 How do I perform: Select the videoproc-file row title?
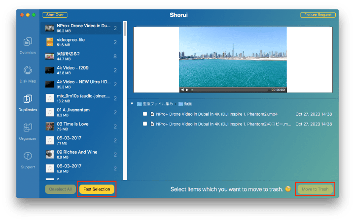[71, 40]
